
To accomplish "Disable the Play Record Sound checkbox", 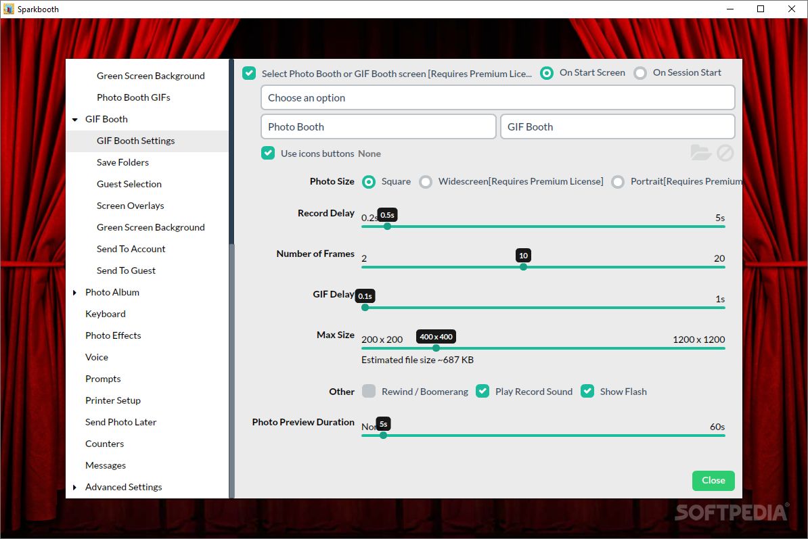I will [x=482, y=392].
